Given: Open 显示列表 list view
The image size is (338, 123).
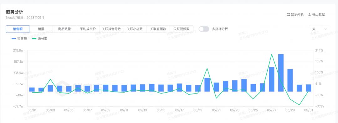Looking at the screenshot, I should [295, 14].
